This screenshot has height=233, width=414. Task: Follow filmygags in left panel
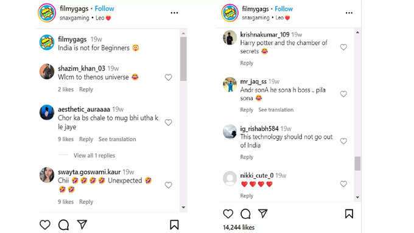104,9
